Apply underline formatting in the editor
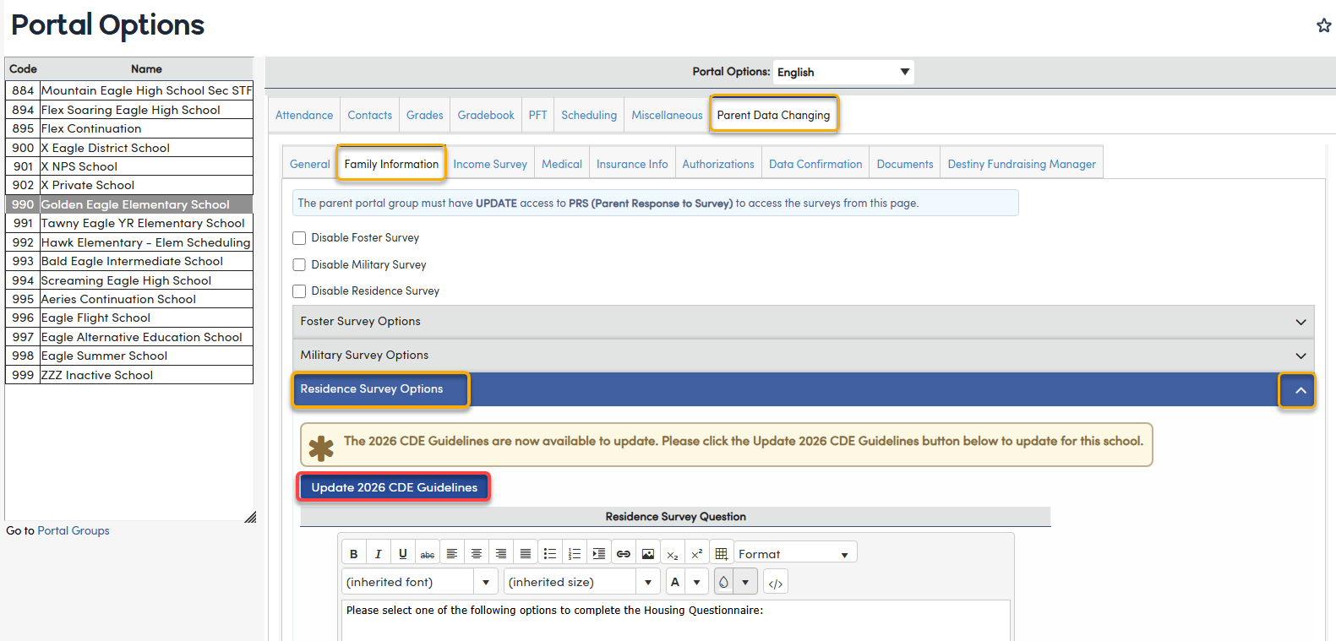The height and width of the screenshot is (641, 1336). tap(403, 554)
